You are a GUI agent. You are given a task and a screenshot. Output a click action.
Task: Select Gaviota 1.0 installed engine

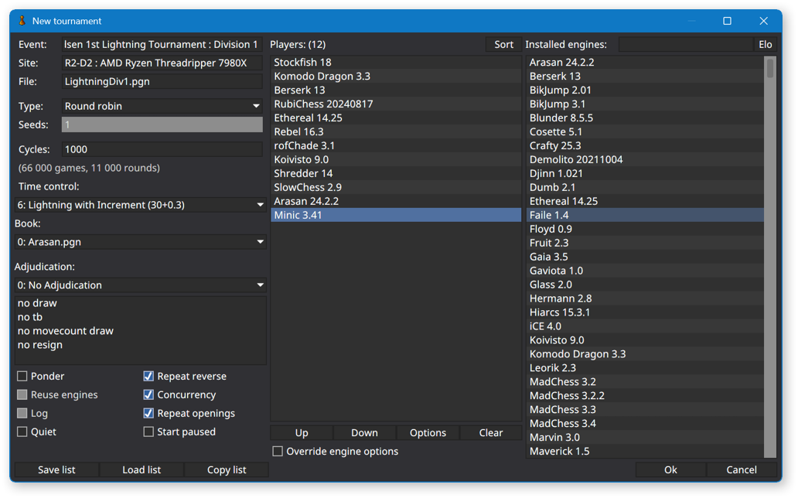tap(645, 271)
